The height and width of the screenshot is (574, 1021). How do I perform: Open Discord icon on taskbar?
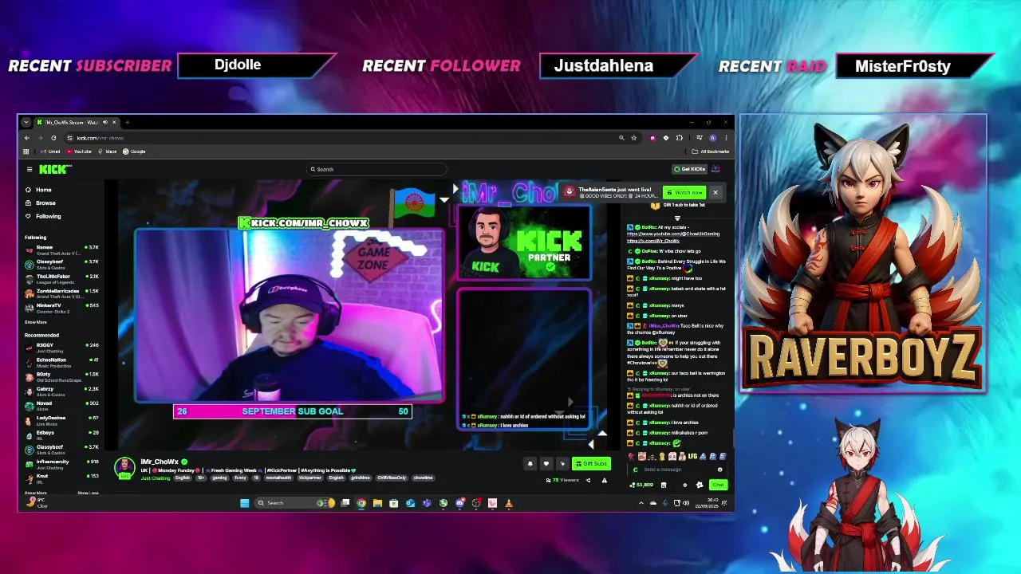459,503
